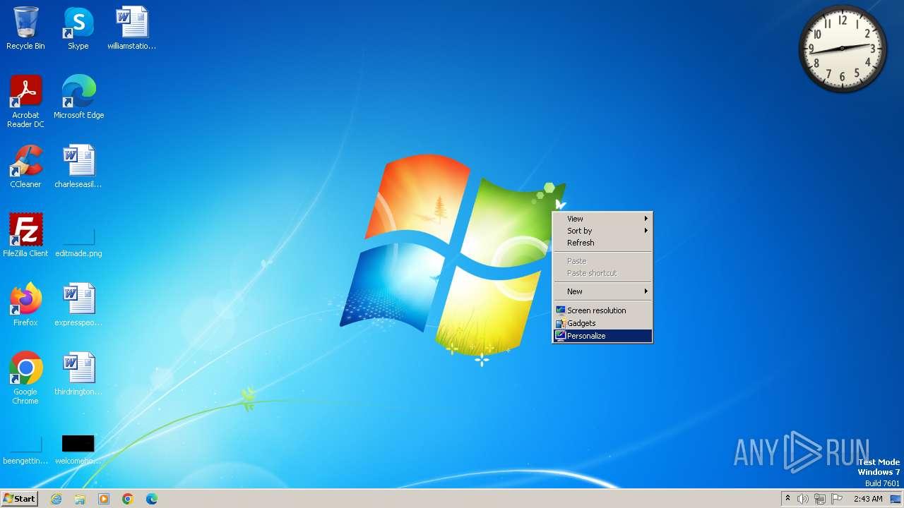Image resolution: width=904 pixels, height=508 pixels.
Task: Open Internet Explorer from the taskbar
Action: [x=56, y=499]
